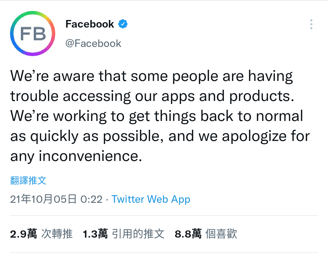
Task: Open the 21年10月05日 date permalink
Action: [x=43, y=199]
